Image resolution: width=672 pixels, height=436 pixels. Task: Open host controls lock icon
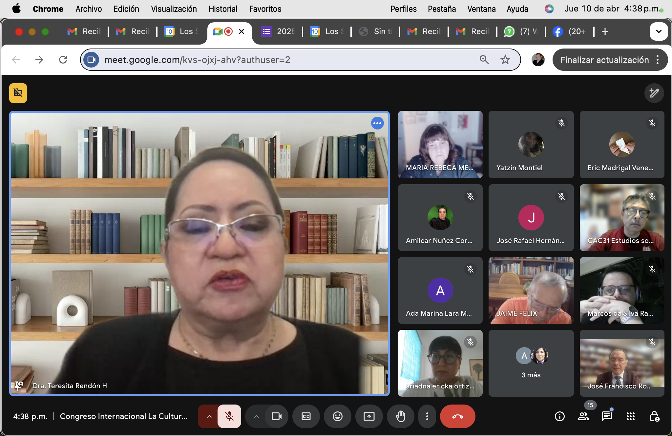coord(654,416)
